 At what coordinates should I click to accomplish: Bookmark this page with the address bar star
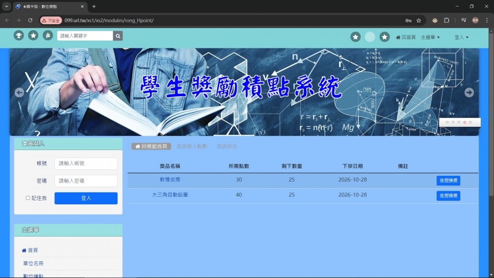[x=419, y=20]
